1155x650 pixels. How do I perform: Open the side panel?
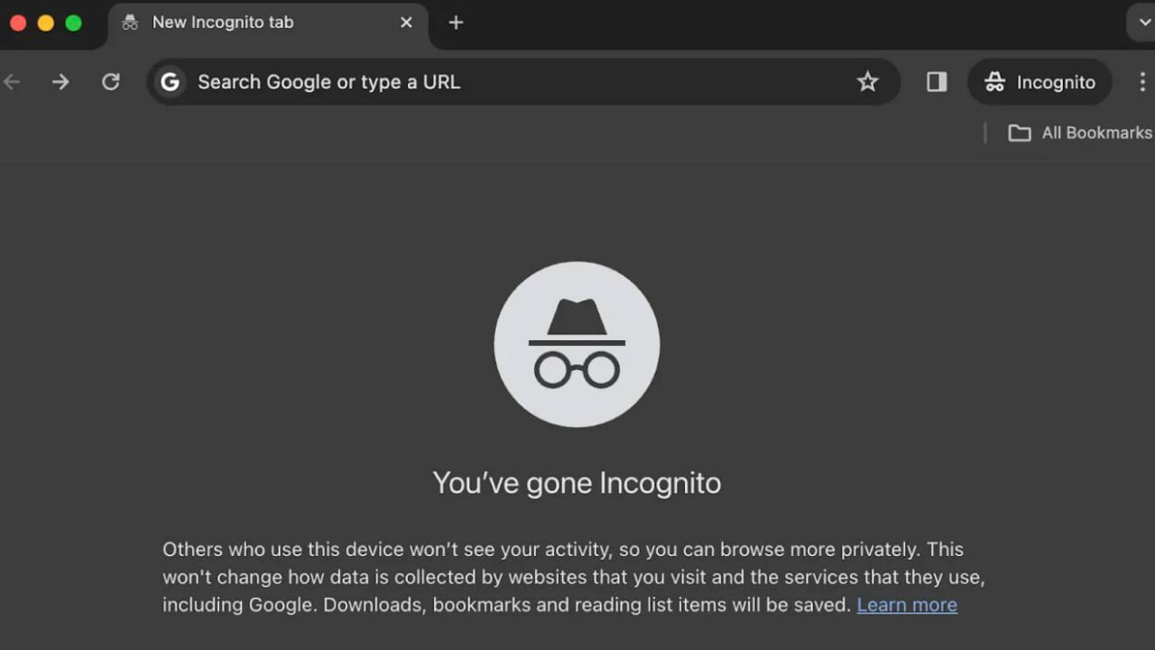(937, 82)
